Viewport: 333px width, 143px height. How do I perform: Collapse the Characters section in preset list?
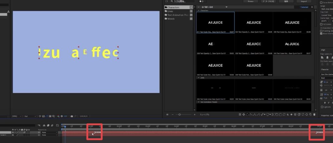coord(198,11)
